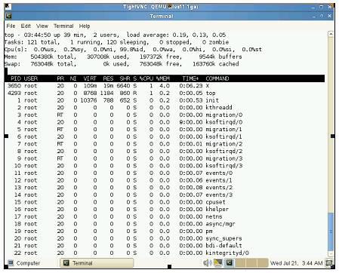Maximize the TightVNC window
The image size is (339, 273).
[x=322, y=7]
